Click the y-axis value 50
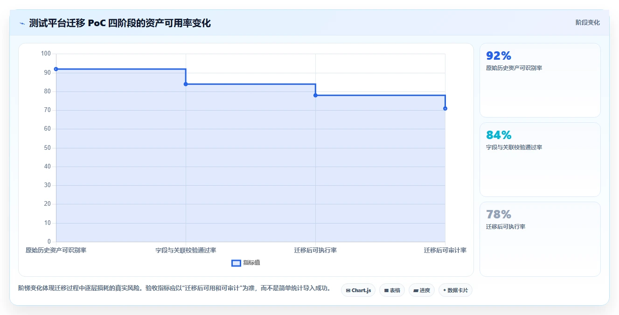 tap(47, 148)
